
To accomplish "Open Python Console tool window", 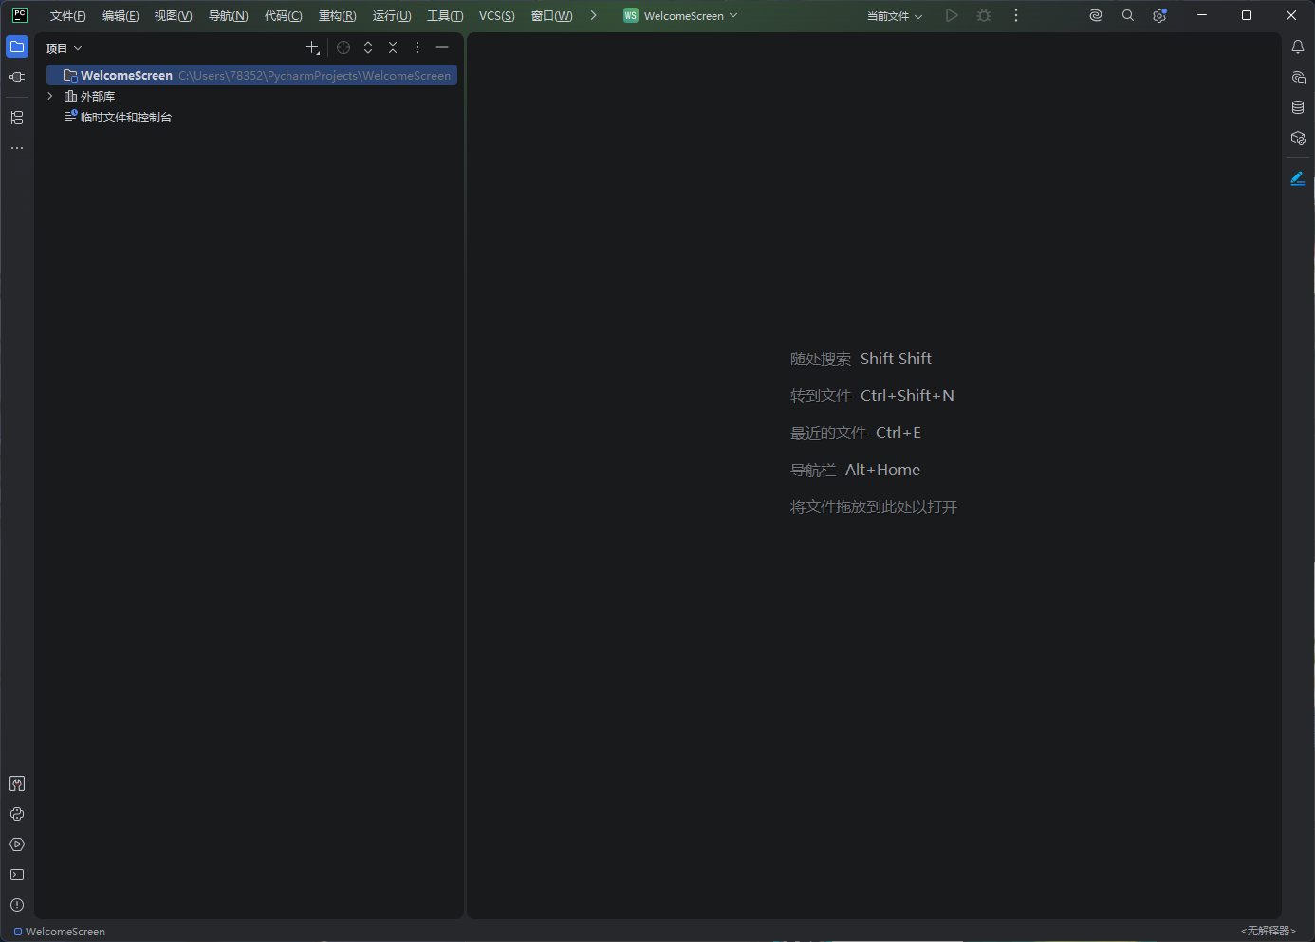I will coord(17,814).
